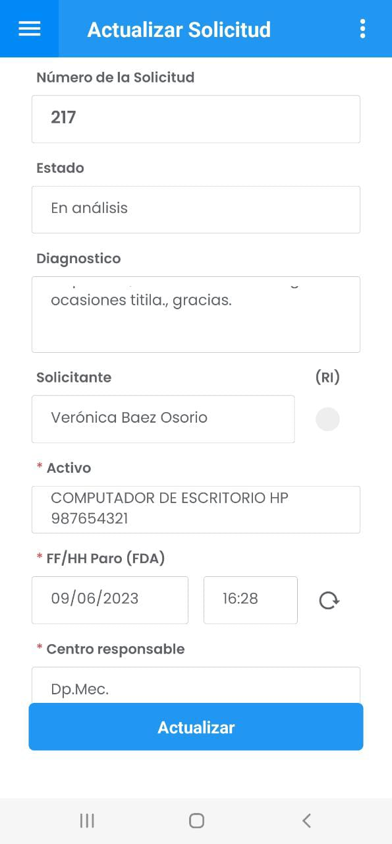This screenshot has width=392, height=844.
Task: Open the date picker showing 09/06/2023
Action: pyautogui.click(x=110, y=599)
